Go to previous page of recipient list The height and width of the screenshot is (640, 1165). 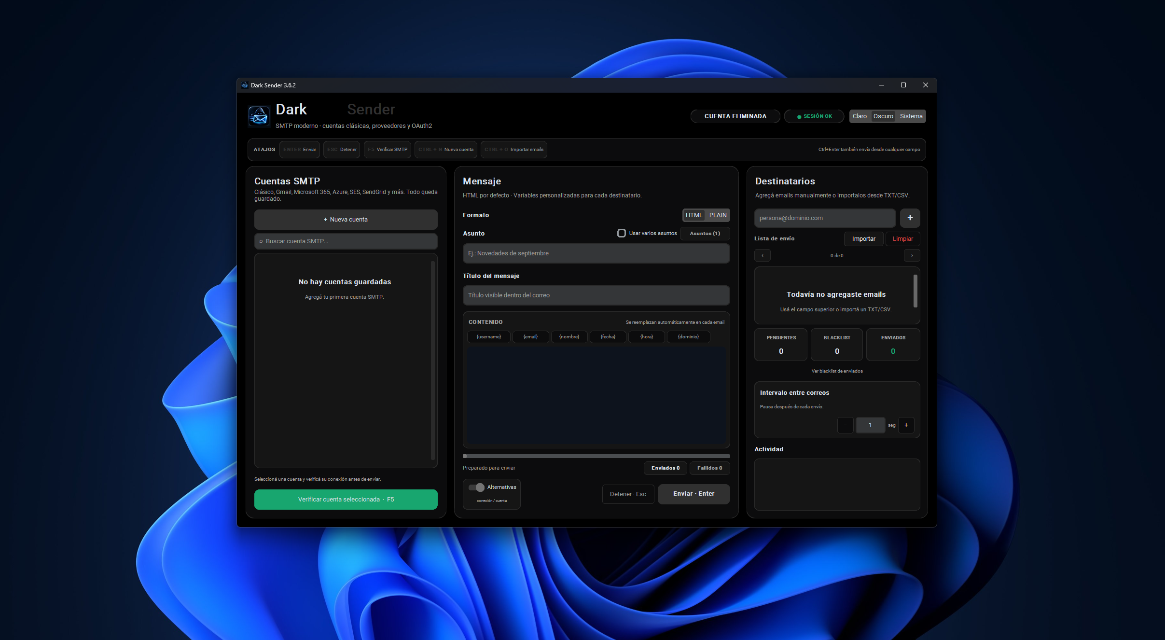[x=763, y=255]
